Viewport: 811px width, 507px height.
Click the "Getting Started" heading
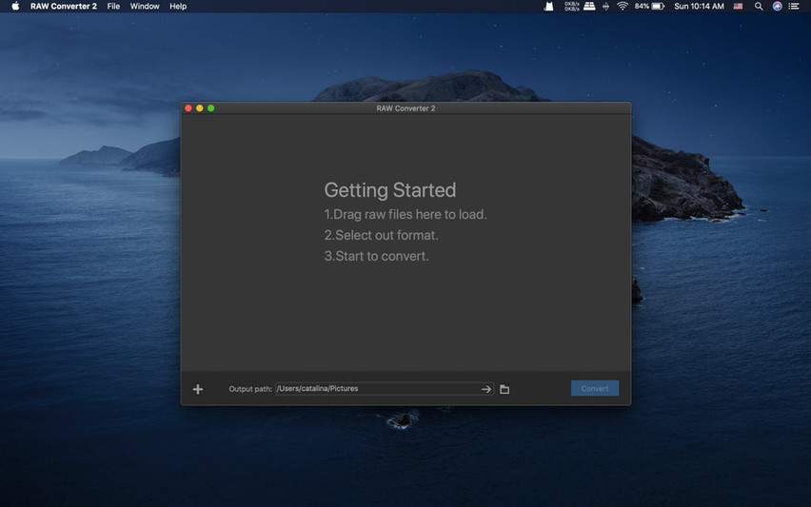[390, 190]
